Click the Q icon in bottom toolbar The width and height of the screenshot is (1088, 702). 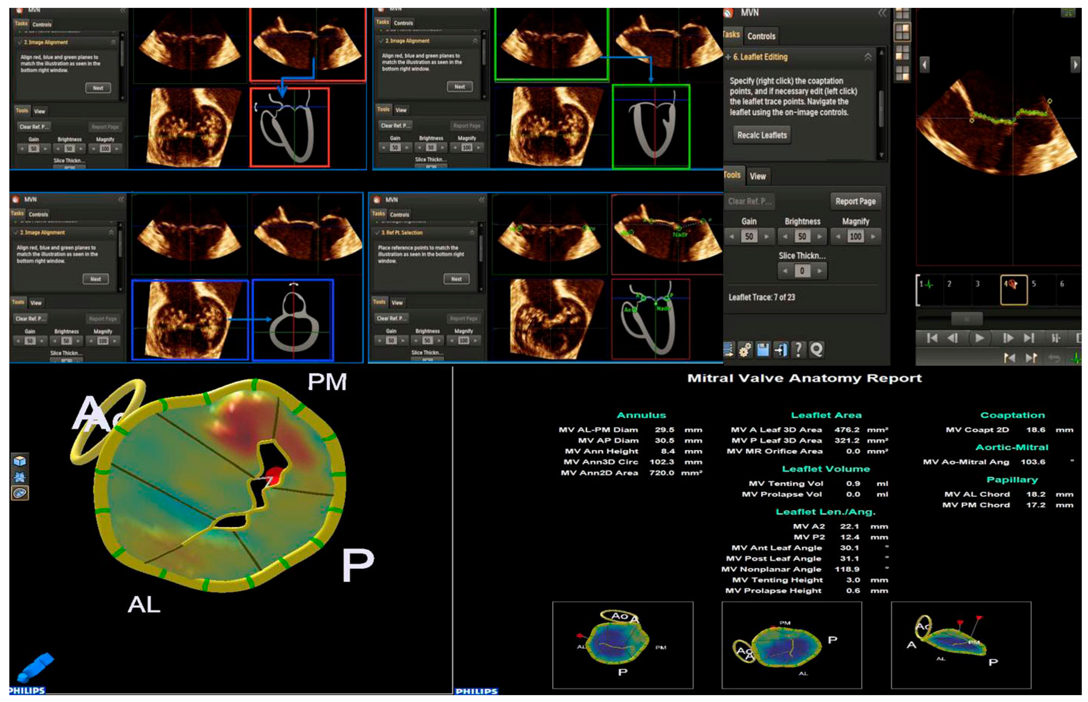[816, 349]
